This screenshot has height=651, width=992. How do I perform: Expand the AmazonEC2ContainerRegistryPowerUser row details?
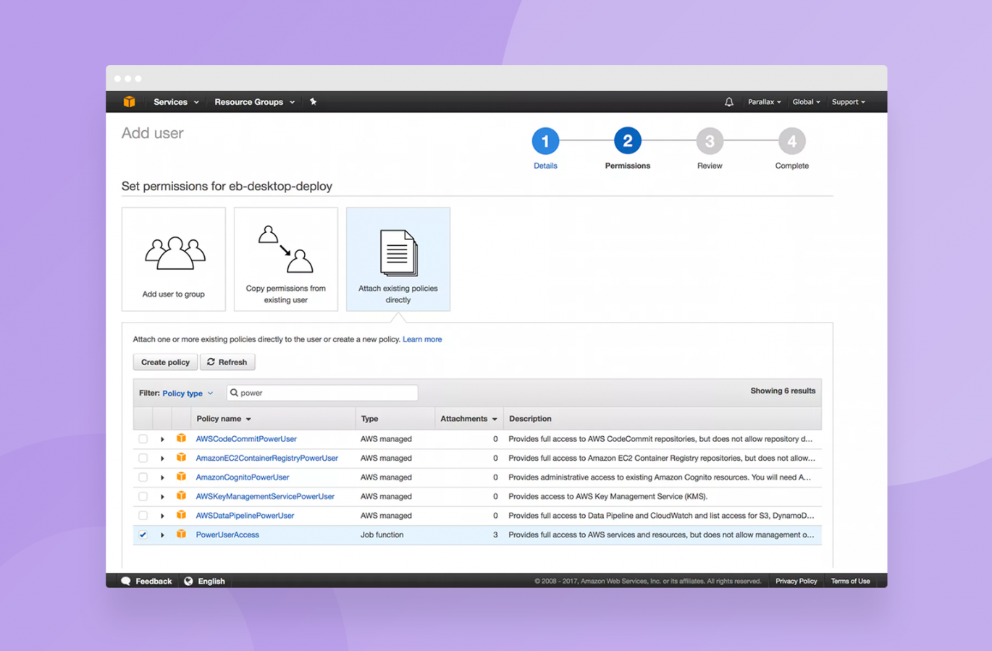click(162, 459)
